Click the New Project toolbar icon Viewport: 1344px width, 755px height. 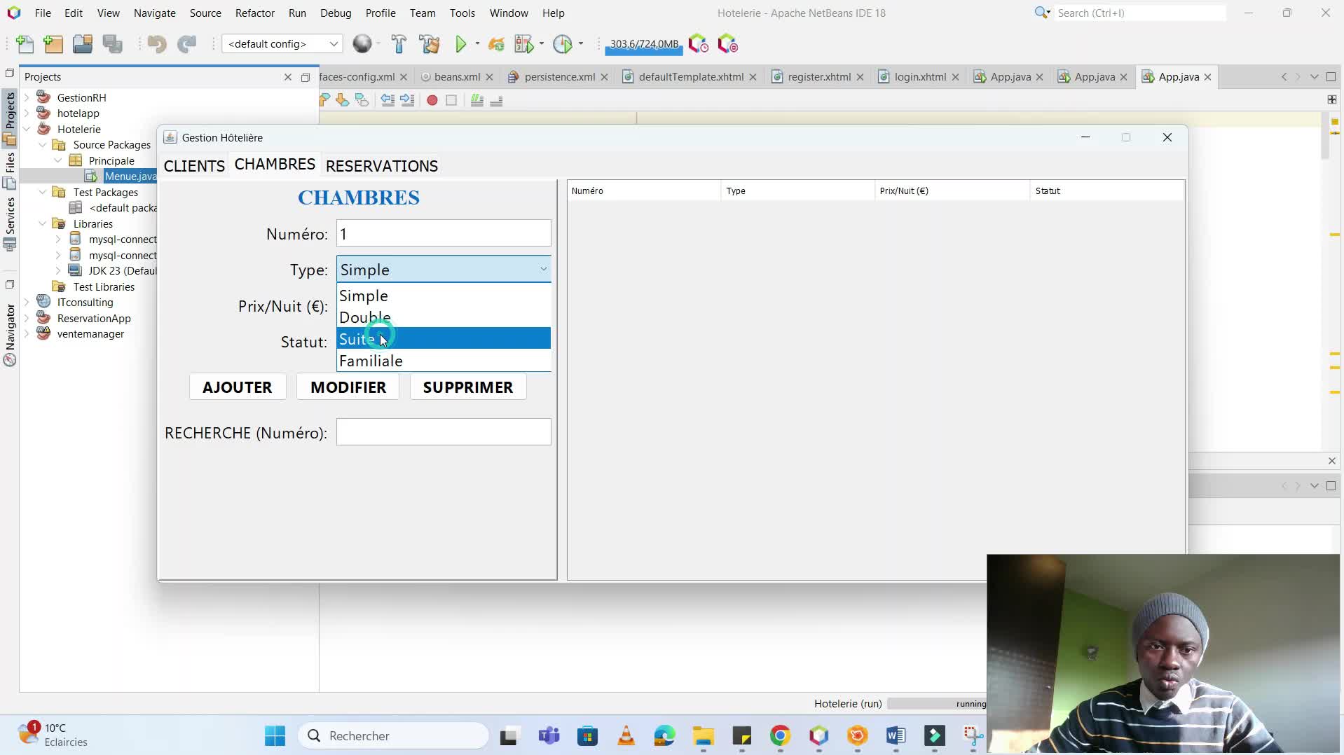[53, 44]
